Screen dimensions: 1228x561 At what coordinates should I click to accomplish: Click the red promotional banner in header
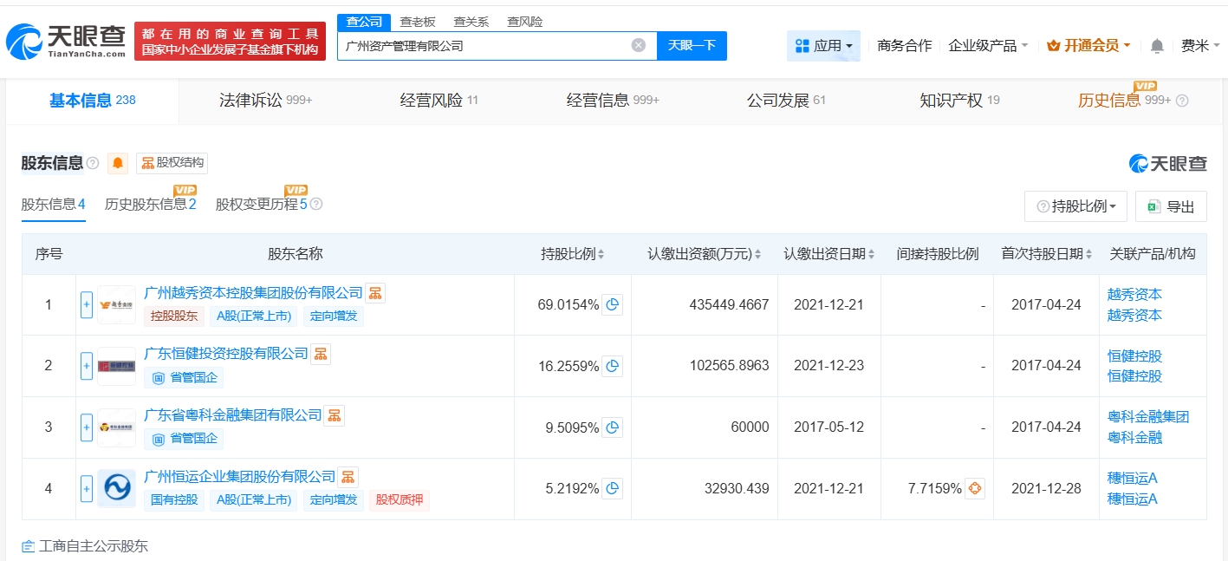230,42
